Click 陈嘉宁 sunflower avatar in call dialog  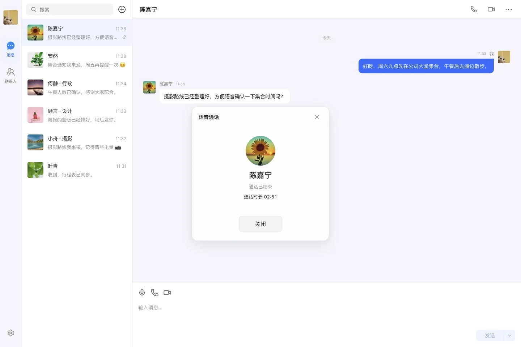point(260,151)
